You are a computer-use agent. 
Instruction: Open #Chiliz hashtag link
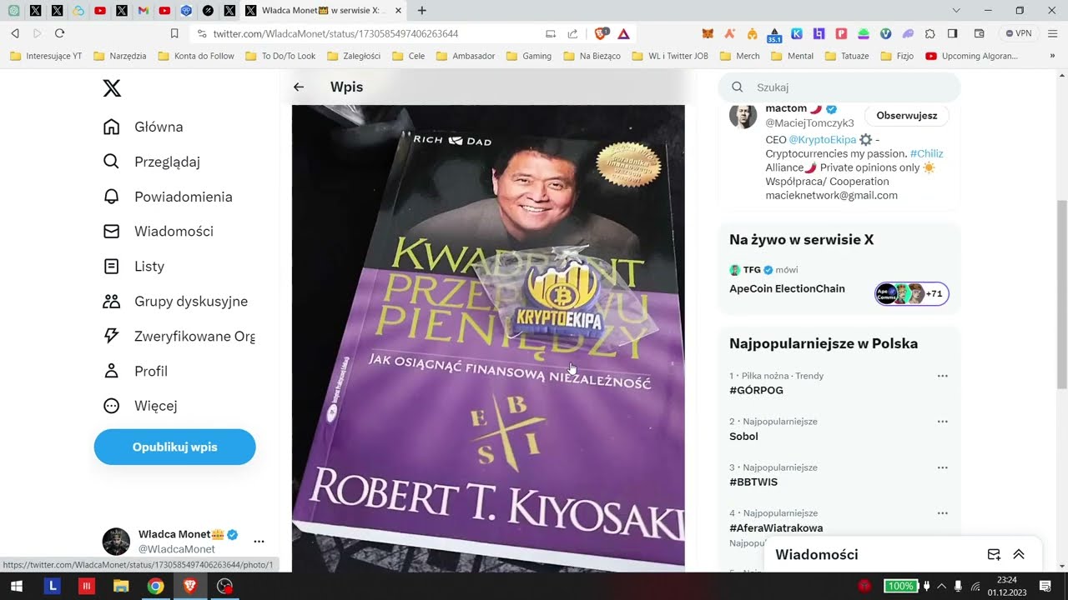pos(926,153)
